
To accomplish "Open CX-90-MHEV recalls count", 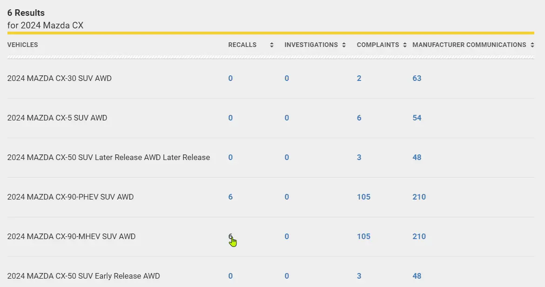I will point(230,236).
